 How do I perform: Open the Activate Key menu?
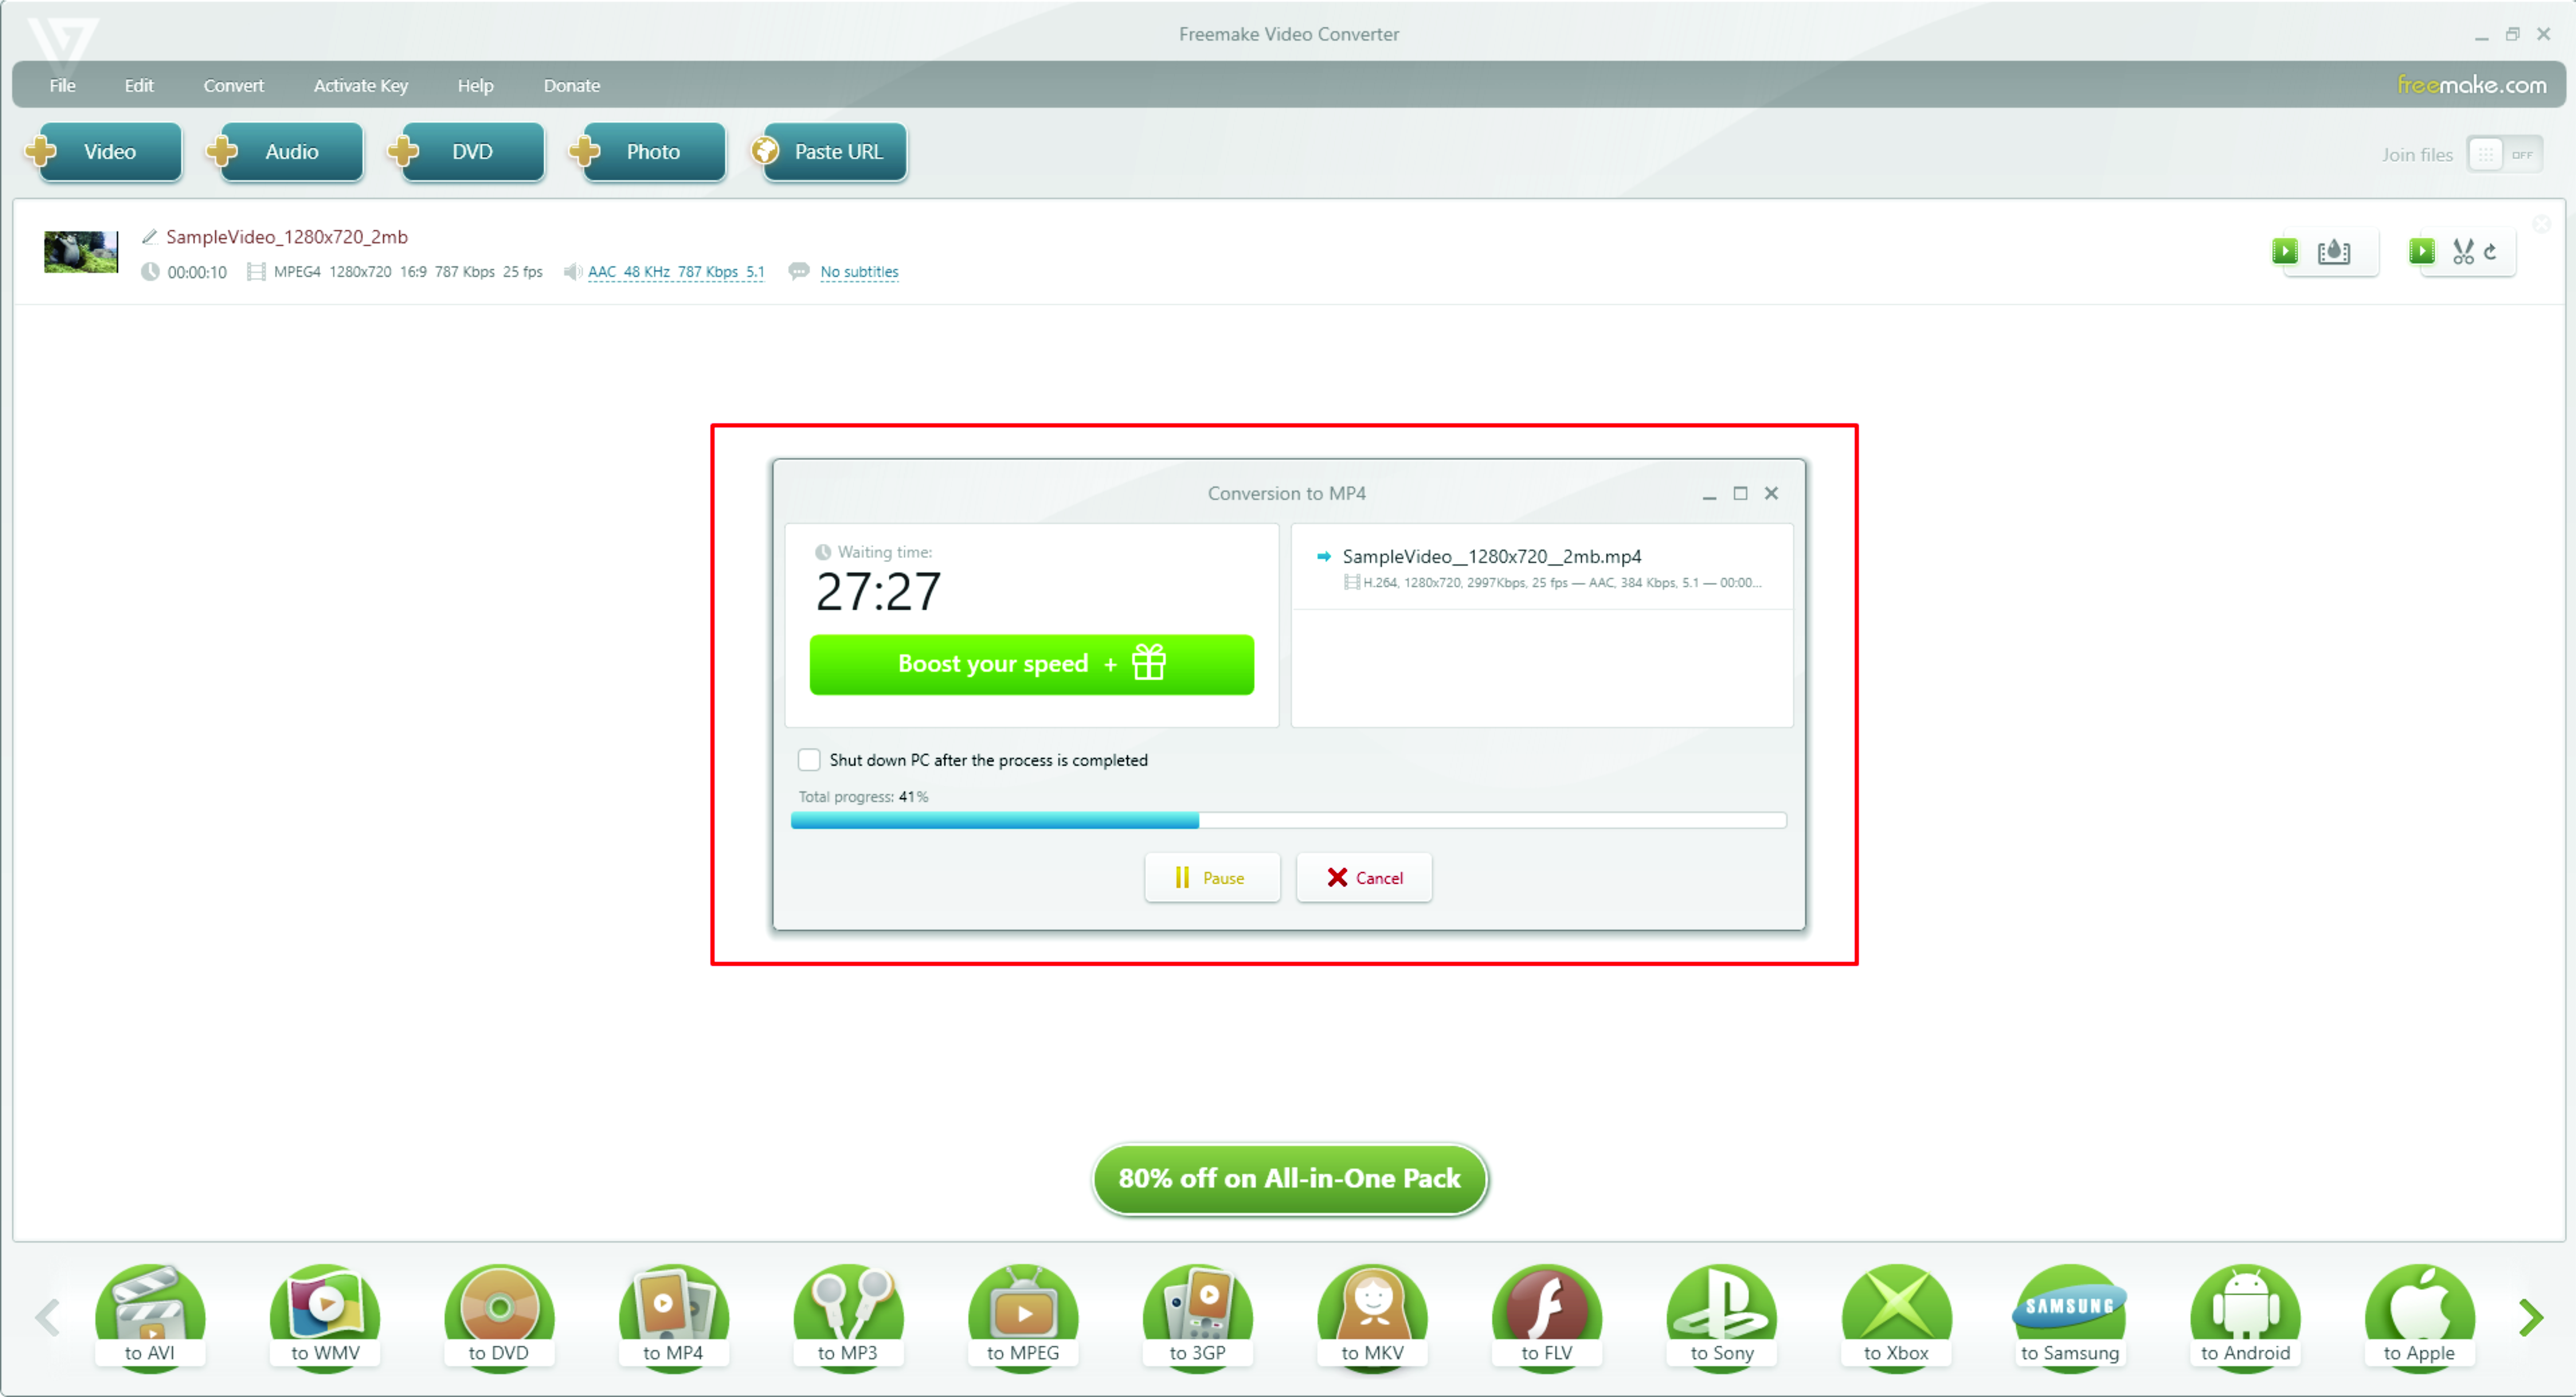[361, 86]
